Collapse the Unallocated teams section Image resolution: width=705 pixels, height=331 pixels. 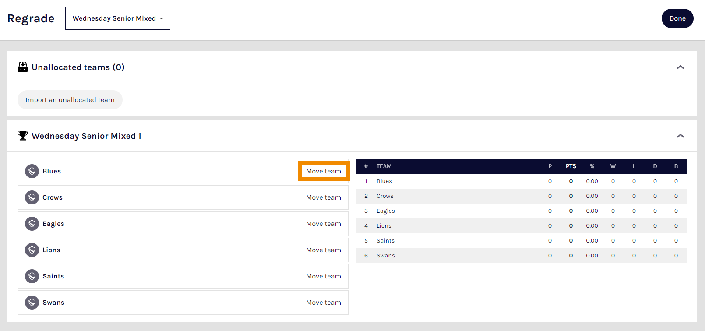point(680,67)
